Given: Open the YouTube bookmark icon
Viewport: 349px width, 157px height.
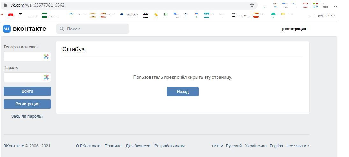Looking at the screenshot, I should pyautogui.click(x=11, y=15).
